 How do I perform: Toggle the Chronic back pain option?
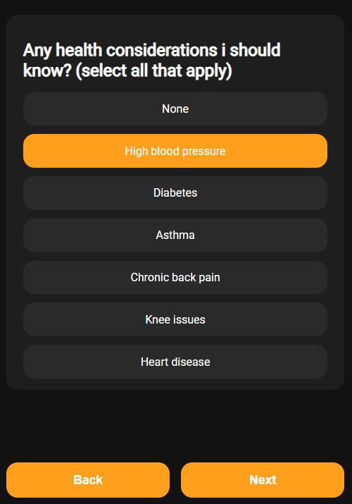pyautogui.click(x=175, y=277)
